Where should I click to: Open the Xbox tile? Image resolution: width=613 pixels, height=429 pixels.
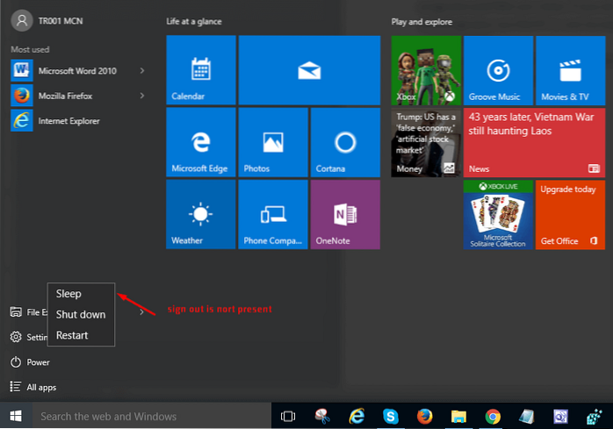[x=426, y=68]
